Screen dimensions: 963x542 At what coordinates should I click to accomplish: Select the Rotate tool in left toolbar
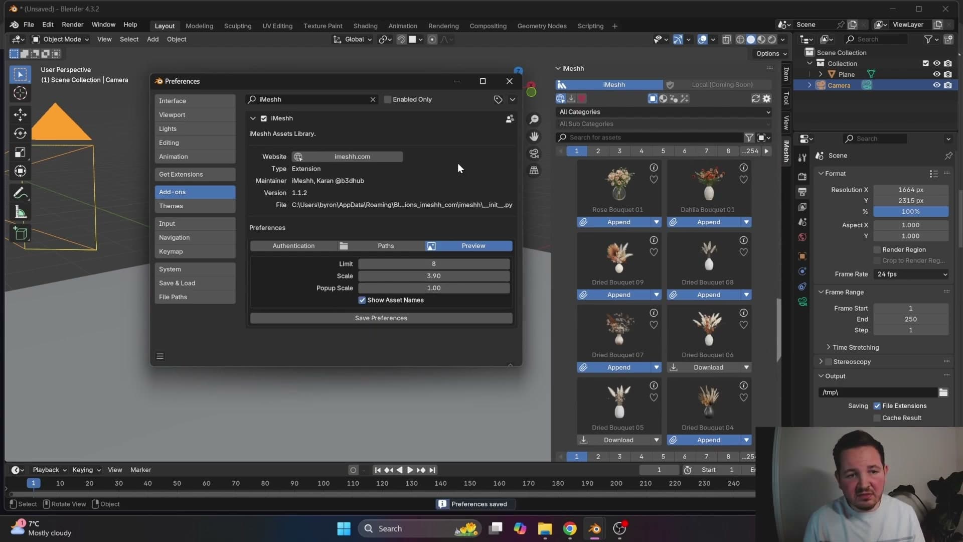[20, 133]
